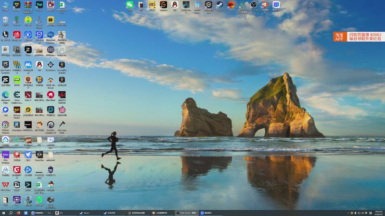
Task: Switch to OBS 32.0.4 taskbar window
Action: point(186,213)
